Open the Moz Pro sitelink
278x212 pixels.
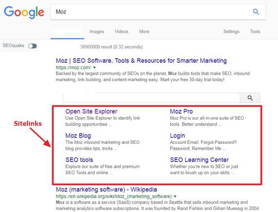tap(181, 111)
